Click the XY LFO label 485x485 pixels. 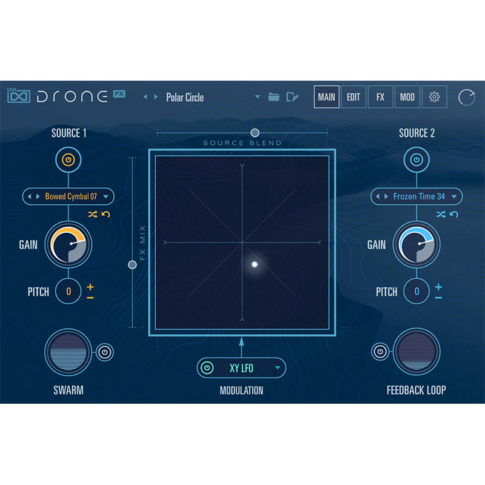241,368
